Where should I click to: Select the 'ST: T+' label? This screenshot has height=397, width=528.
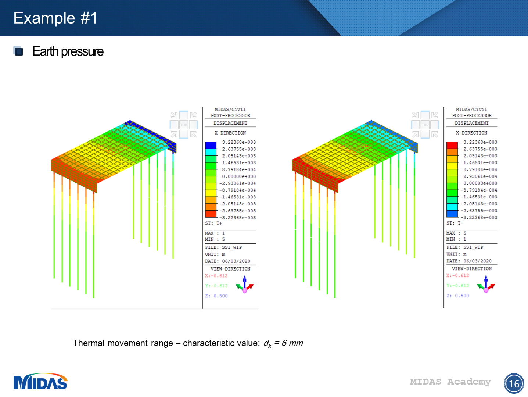tap(213, 223)
